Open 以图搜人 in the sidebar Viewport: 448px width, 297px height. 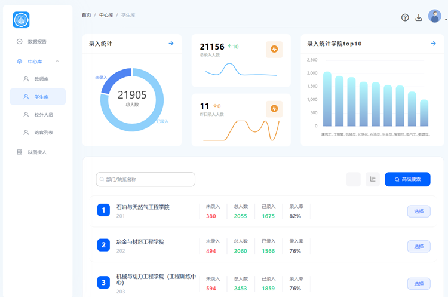(37, 152)
